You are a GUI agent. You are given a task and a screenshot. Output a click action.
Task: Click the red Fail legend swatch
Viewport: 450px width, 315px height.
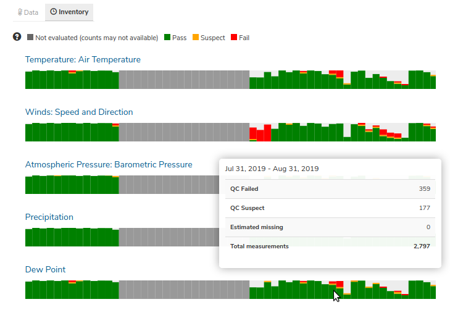click(234, 37)
